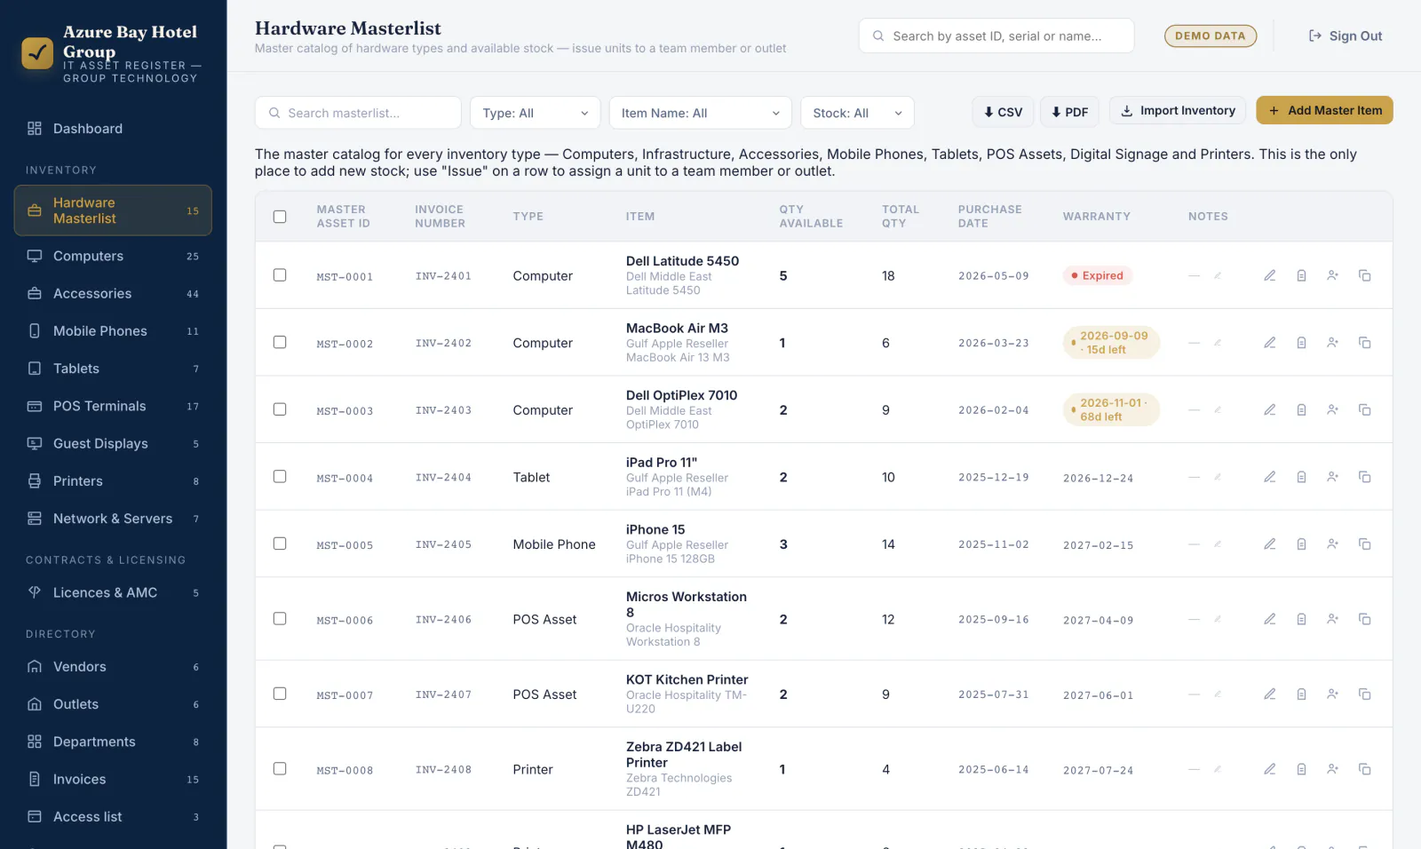
Task: Issue MST-0002 MacBook Air M3 to a member
Action: [x=1333, y=343]
